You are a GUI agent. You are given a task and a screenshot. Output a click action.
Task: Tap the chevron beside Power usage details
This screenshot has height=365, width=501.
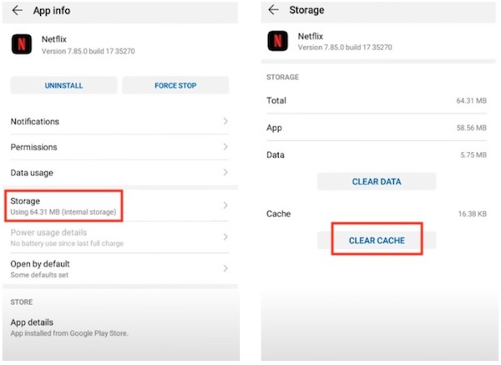coord(225,237)
